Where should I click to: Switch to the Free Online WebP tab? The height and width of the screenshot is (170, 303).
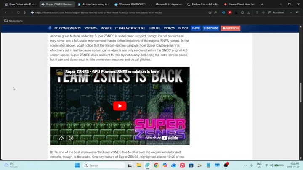(x=21, y=4)
